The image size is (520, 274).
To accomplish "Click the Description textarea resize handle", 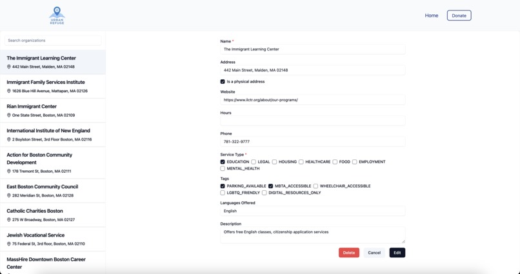I will tap(403, 242).
